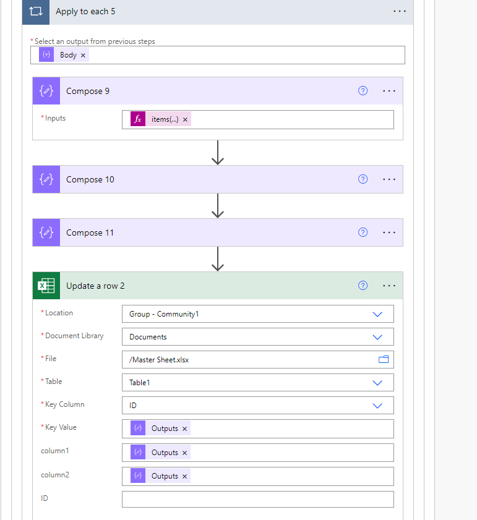The image size is (477, 520).
Task: Remove the items(...) expression token
Action: click(185, 119)
